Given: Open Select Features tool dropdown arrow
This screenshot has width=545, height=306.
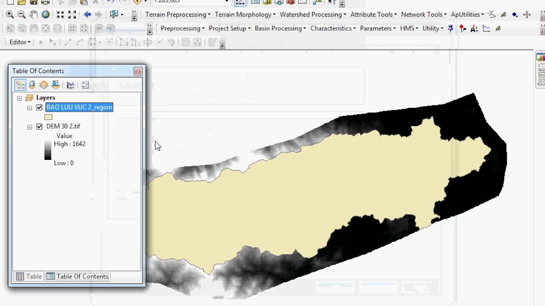Looking at the screenshot, I should (122, 15).
